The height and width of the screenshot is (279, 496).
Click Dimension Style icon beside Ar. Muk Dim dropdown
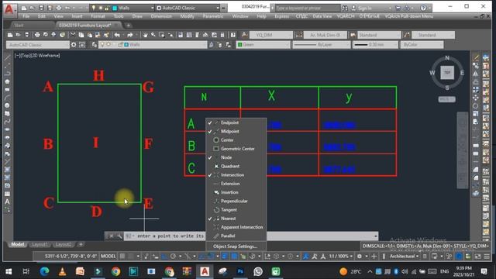[298, 35]
